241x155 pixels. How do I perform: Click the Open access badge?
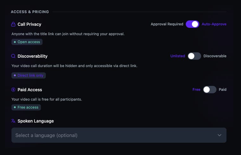point(27,42)
